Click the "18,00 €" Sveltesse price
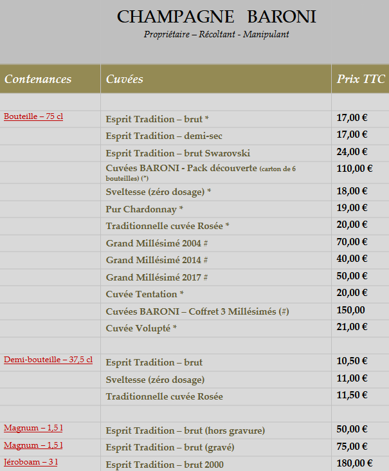 pyautogui.click(x=352, y=191)
